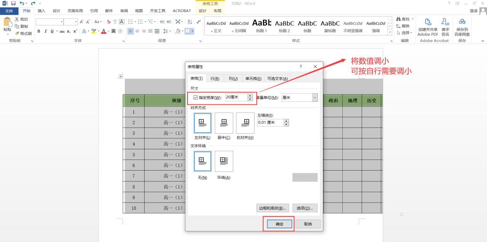
Task: Undo the last action
Action: (22, 3)
